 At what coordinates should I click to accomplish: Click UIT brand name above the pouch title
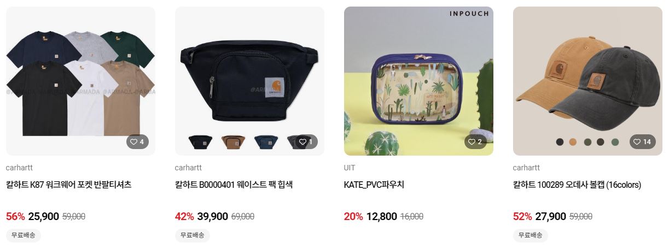tap(350, 168)
